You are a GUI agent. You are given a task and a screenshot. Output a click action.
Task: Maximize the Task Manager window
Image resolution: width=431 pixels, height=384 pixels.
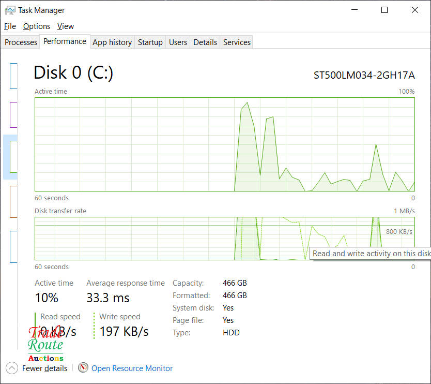(x=384, y=10)
